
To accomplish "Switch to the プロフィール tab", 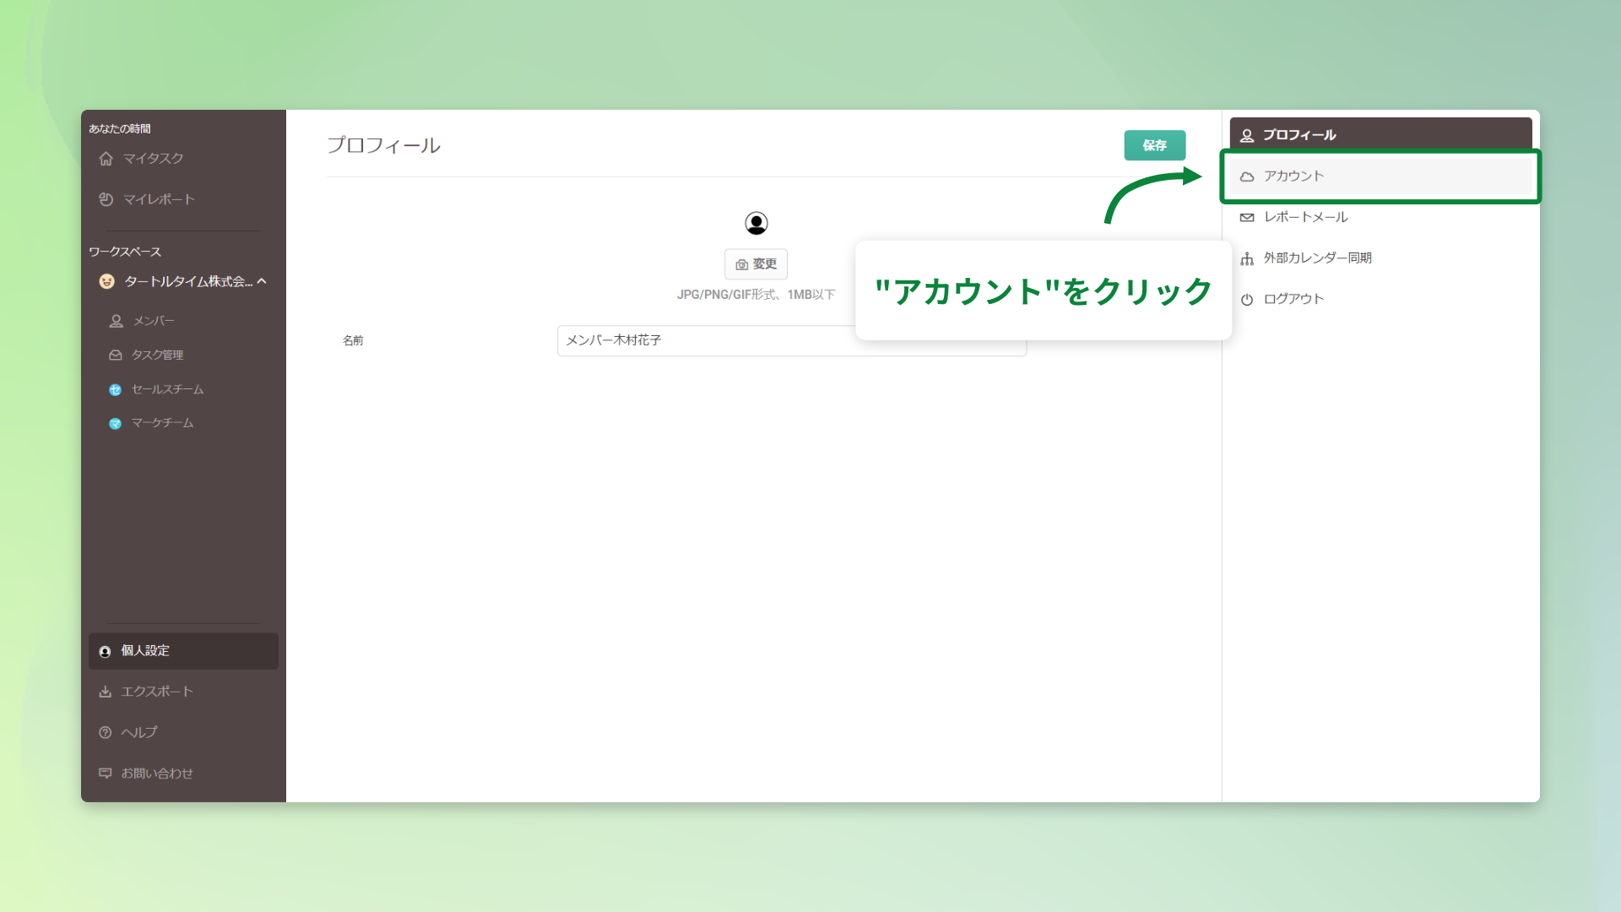I will (1299, 134).
